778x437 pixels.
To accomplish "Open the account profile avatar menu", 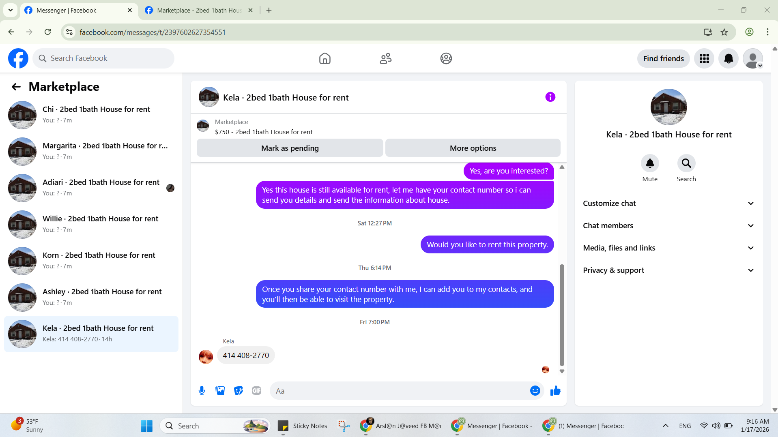I will click(753, 58).
